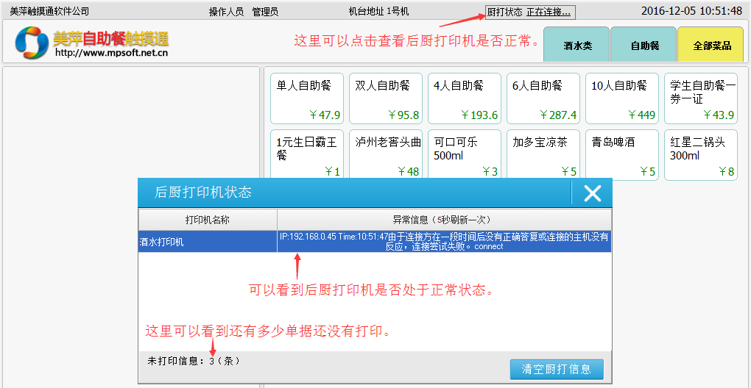This screenshot has width=751, height=388.
Task: Pick the 6人自助餐 item
Action: coord(543,98)
